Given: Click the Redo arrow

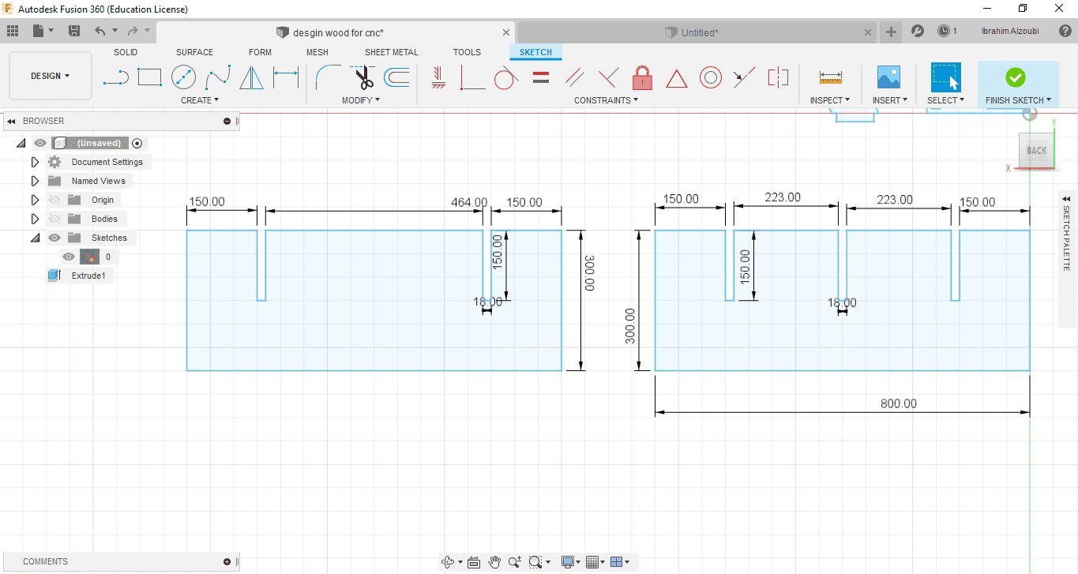Looking at the screenshot, I should coord(133,31).
